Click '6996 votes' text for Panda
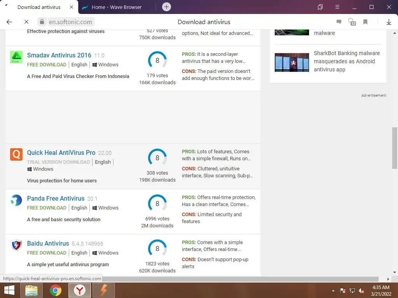 point(157,219)
